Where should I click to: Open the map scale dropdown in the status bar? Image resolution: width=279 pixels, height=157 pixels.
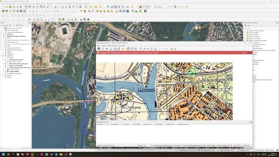[218, 150]
